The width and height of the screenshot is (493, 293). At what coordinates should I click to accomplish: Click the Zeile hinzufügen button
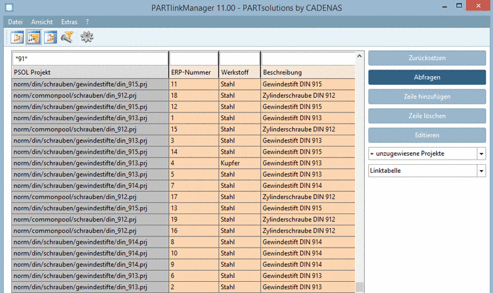pyautogui.click(x=427, y=97)
